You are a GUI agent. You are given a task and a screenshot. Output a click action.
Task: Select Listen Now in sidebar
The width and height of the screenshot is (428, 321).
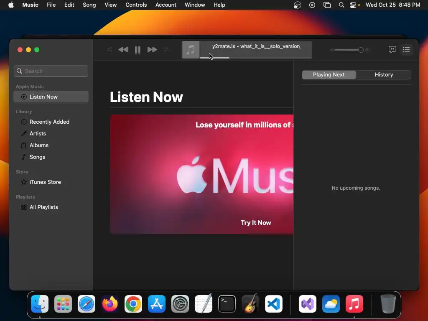(51, 97)
